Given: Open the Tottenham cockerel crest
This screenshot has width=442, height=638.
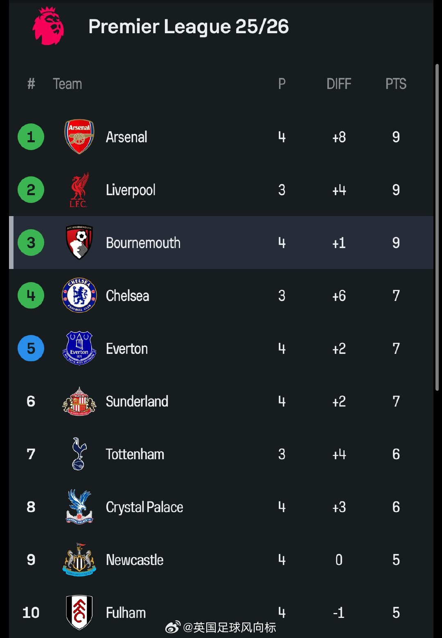Looking at the screenshot, I should click(79, 454).
